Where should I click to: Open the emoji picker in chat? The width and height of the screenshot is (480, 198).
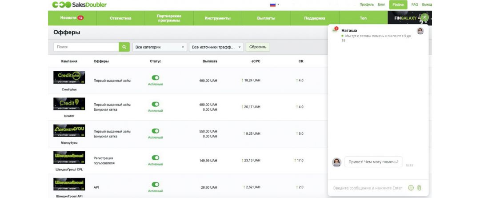tap(411, 188)
